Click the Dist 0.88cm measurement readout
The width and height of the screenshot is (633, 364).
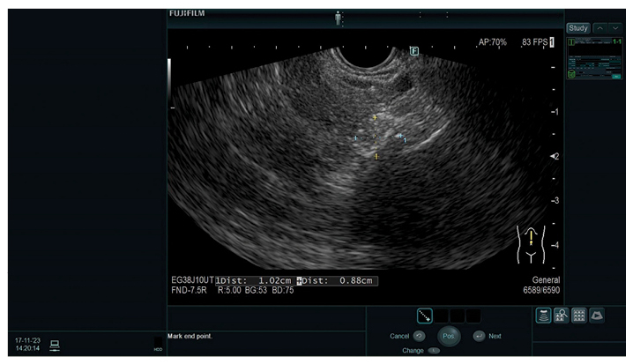338,280
